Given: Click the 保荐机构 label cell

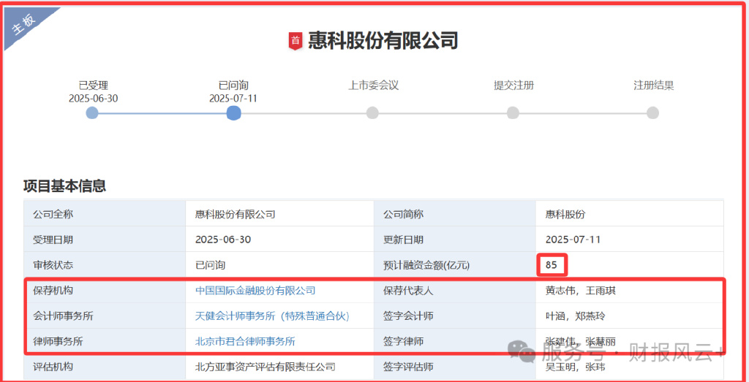Looking at the screenshot, I should tap(105, 291).
